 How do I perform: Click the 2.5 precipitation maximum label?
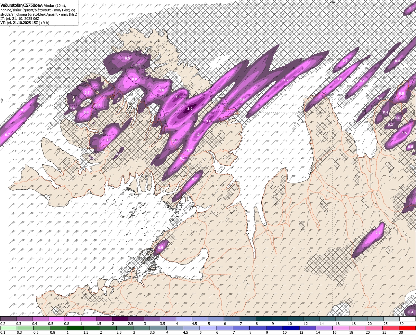tap(190, 108)
